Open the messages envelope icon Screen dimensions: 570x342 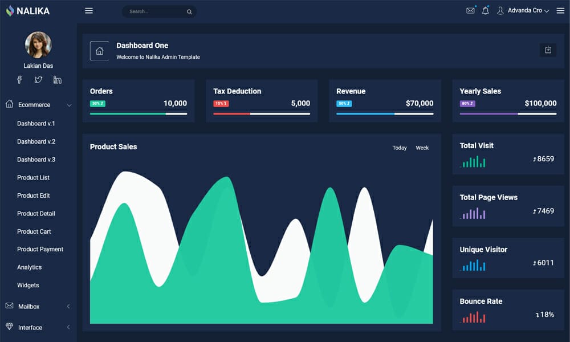(x=470, y=10)
